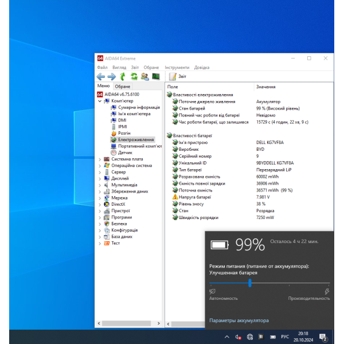
Task: Select the IPMI tree item
Action: (x=123, y=127)
